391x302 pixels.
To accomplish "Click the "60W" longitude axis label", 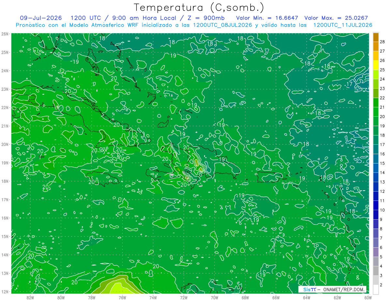I will pos(368,297).
